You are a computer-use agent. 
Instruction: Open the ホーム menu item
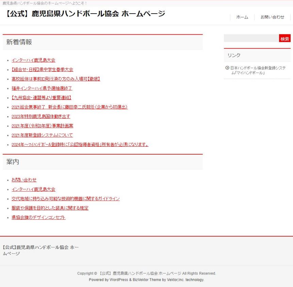(x=242, y=17)
